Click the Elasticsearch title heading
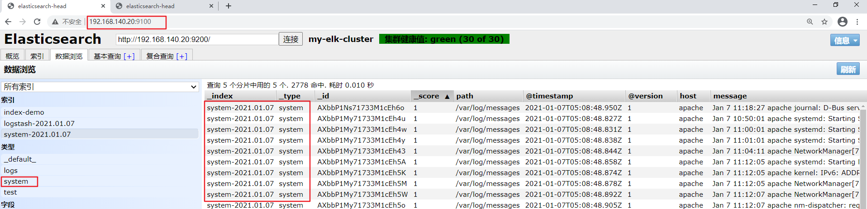Viewport: 867px width, 209px height. click(52, 39)
